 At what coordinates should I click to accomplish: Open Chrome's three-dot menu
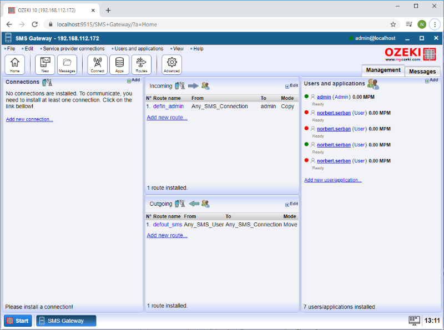pos(435,24)
